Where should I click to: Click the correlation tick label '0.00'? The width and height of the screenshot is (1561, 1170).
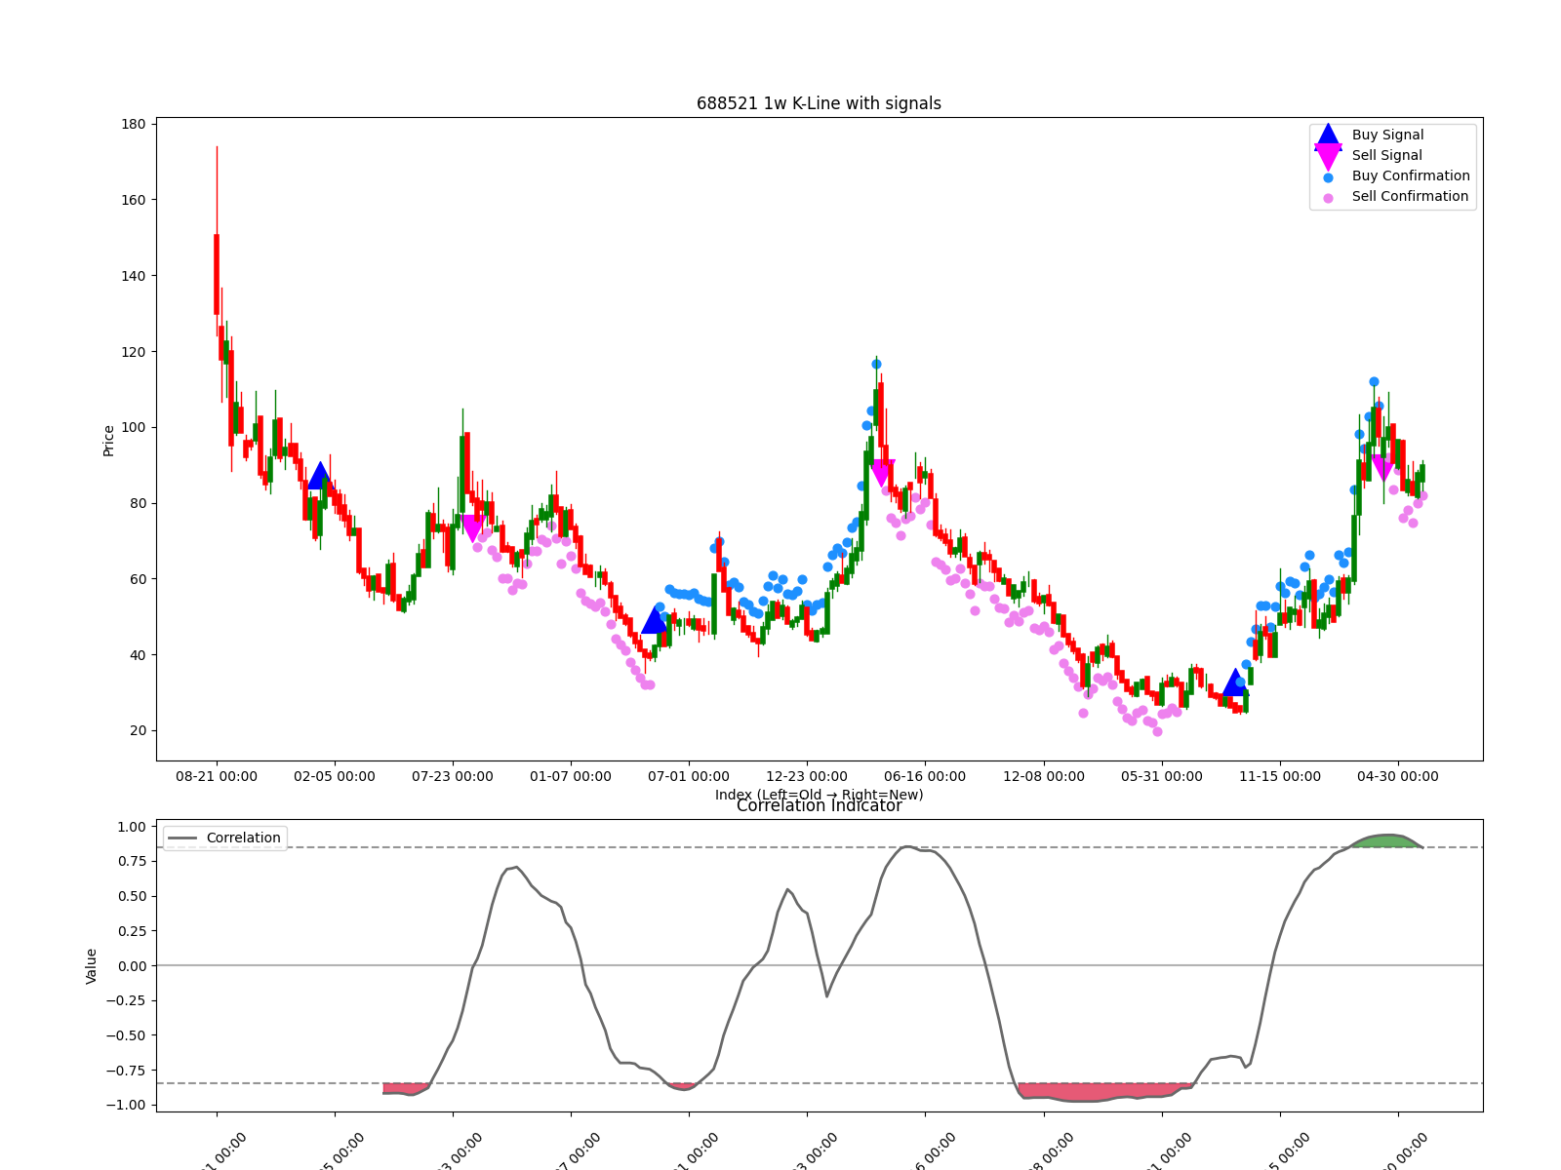(x=131, y=966)
